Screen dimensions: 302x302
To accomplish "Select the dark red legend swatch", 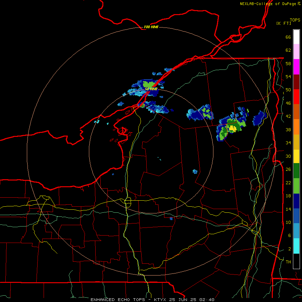I will (x=296, y=82).
